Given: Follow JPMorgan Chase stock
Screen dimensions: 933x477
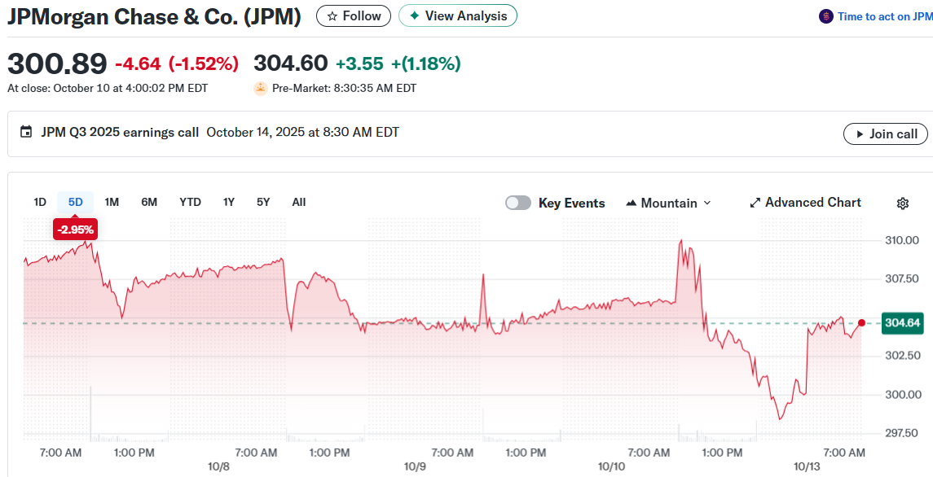Looking at the screenshot, I should tap(354, 15).
